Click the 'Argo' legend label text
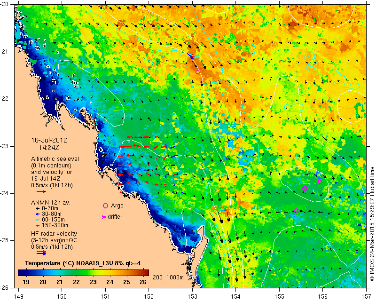The width and height of the screenshot is (376, 301). click(x=117, y=206)
